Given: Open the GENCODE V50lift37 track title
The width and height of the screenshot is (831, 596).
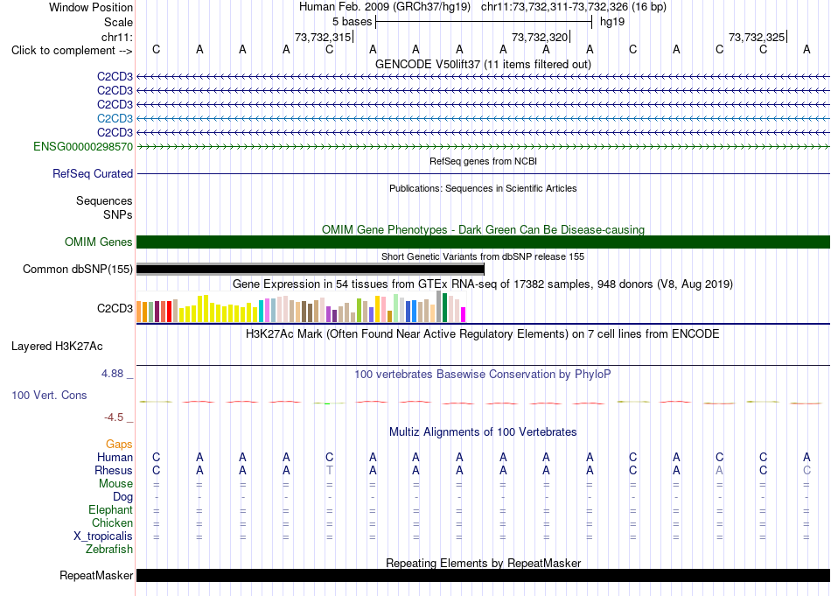Looking at the screenshot, I should [483, 64].
